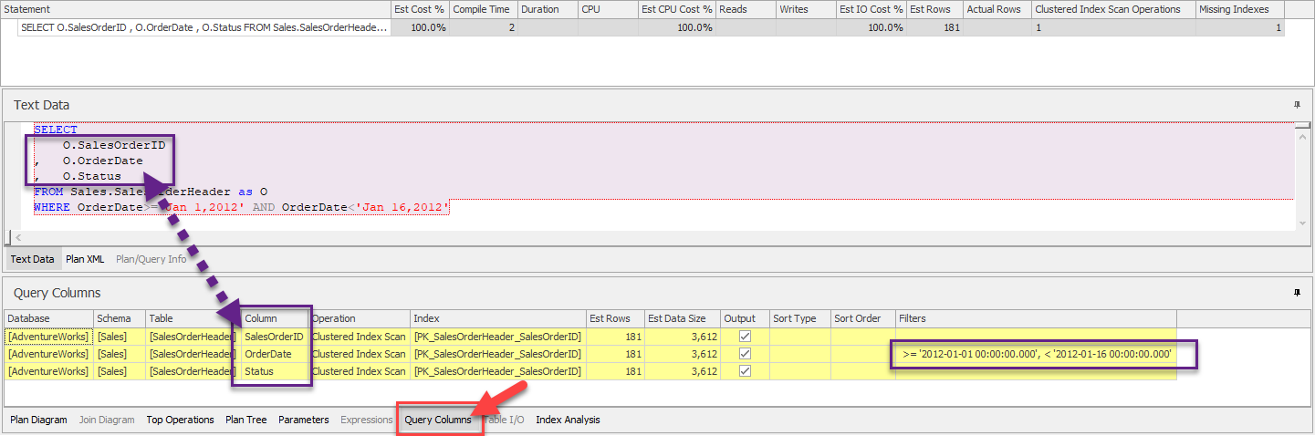The height and width of the screenshot is (436, 1315).
Task: Pin the Text Data panel
Action: click(1297, 105)
